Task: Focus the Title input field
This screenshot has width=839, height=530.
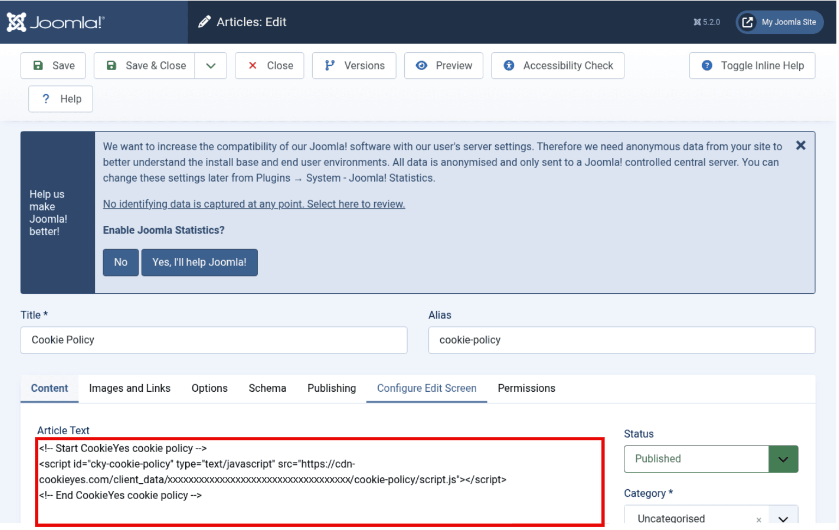Action: [214, 340]
